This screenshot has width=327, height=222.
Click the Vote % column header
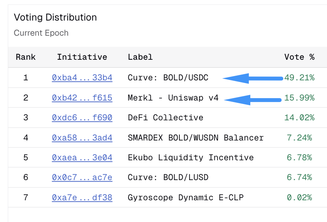click(x=299, y=57)
